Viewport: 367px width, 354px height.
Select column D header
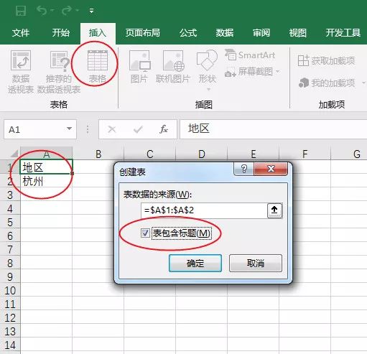pos(201,154)
